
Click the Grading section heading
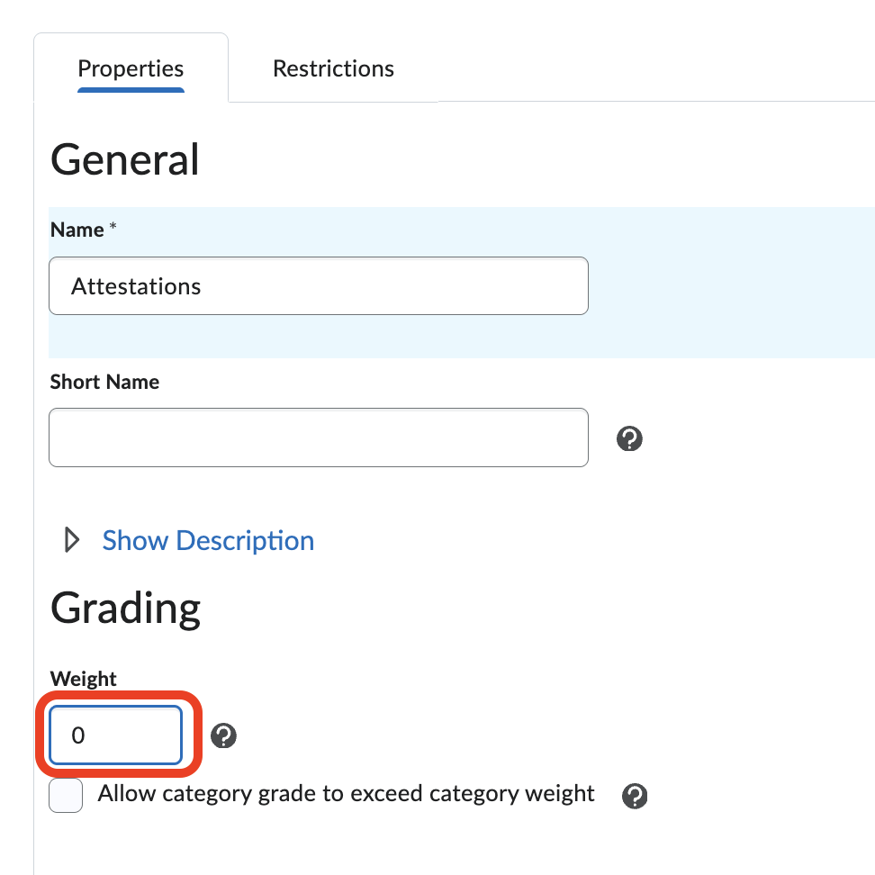[x=125, y=609]
